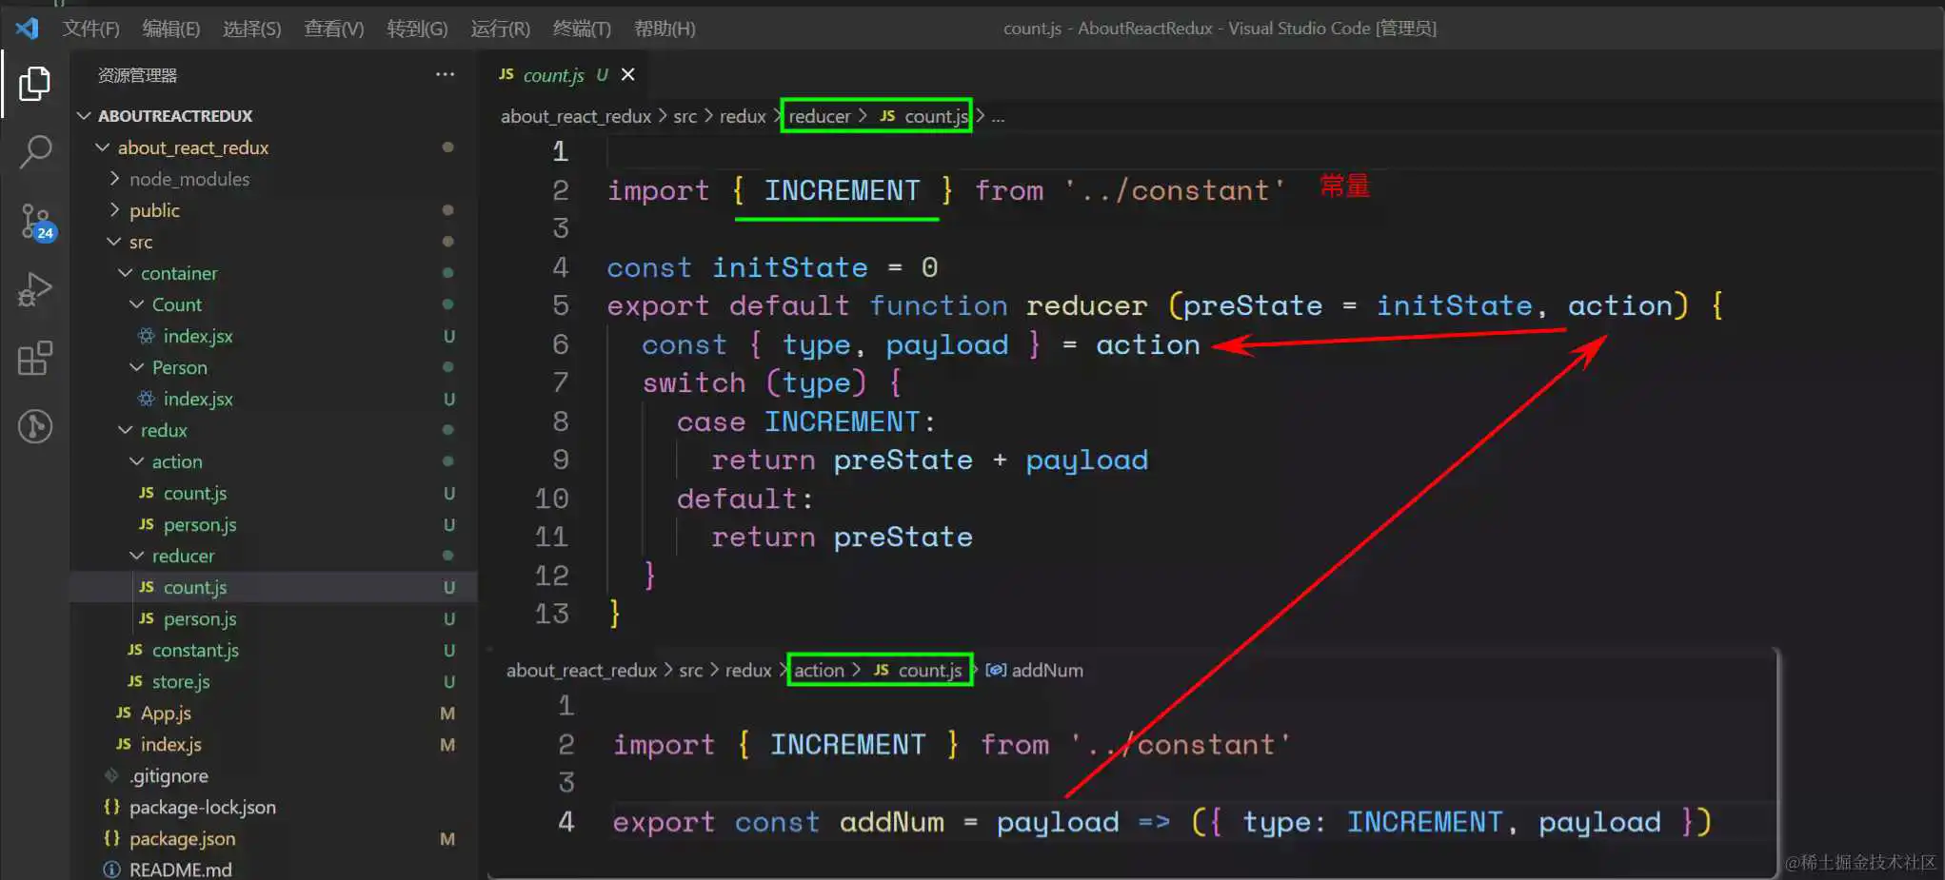Image resolution: width=1945 pixels, height=880 pixels.
Task: Click addNum symbol in lower breadcrumb
Action: click(x=1046, y=670)
